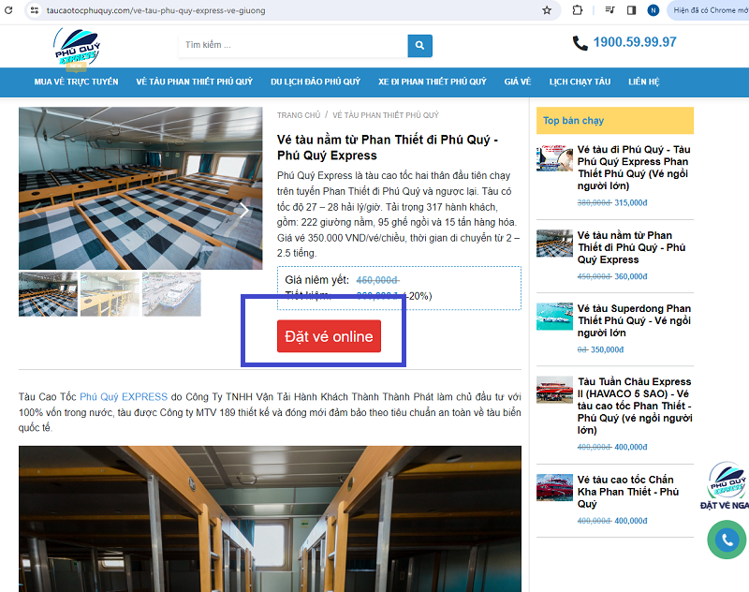749x592 pixels.
Task: Click the 360,000đ price under Vé tàu nằm
Action: click(630, 276)
